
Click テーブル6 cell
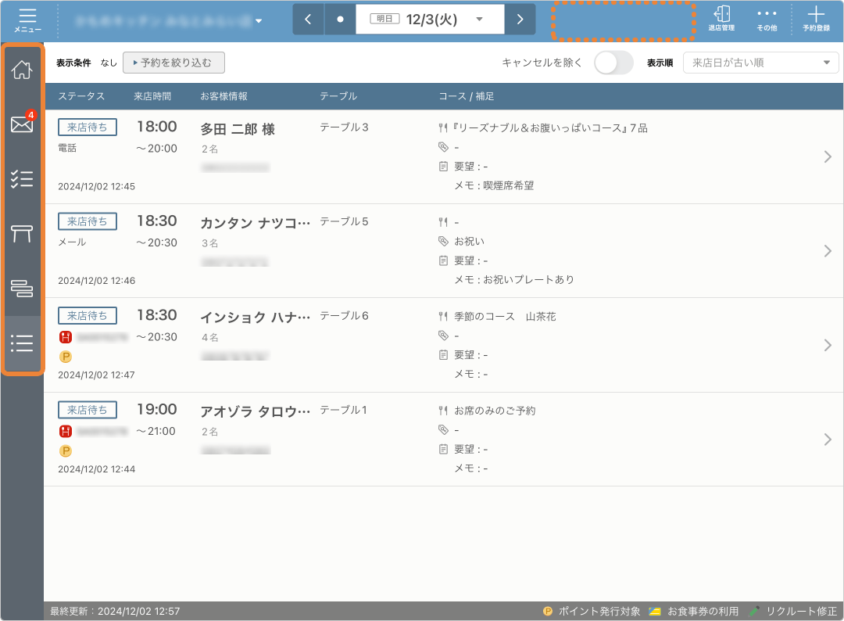click(344, 316)
